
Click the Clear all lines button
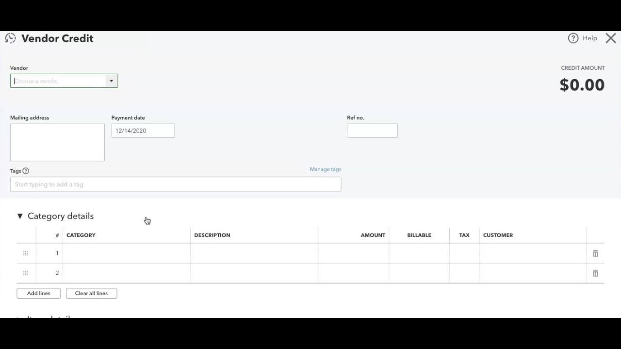tap(91, 293)
